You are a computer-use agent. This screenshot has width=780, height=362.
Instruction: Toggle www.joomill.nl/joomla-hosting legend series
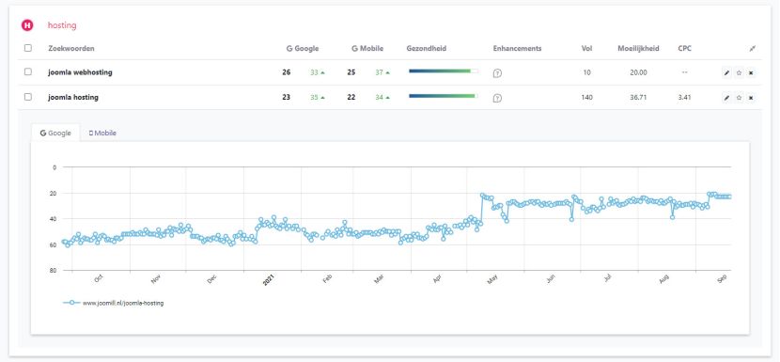pyautogui.click(x=114, y=303)
